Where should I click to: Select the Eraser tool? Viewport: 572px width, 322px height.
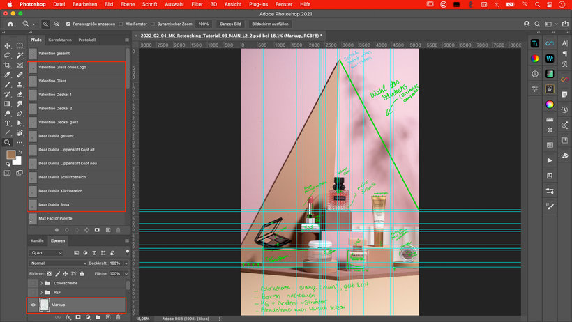pos(20,94)
